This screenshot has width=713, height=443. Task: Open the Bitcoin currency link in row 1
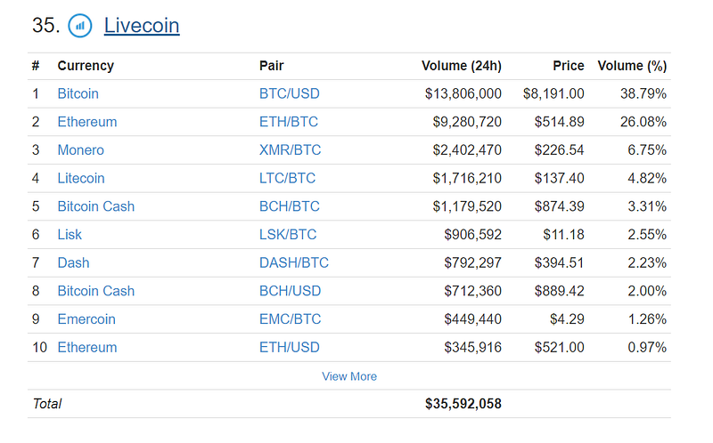coord(78,93)
